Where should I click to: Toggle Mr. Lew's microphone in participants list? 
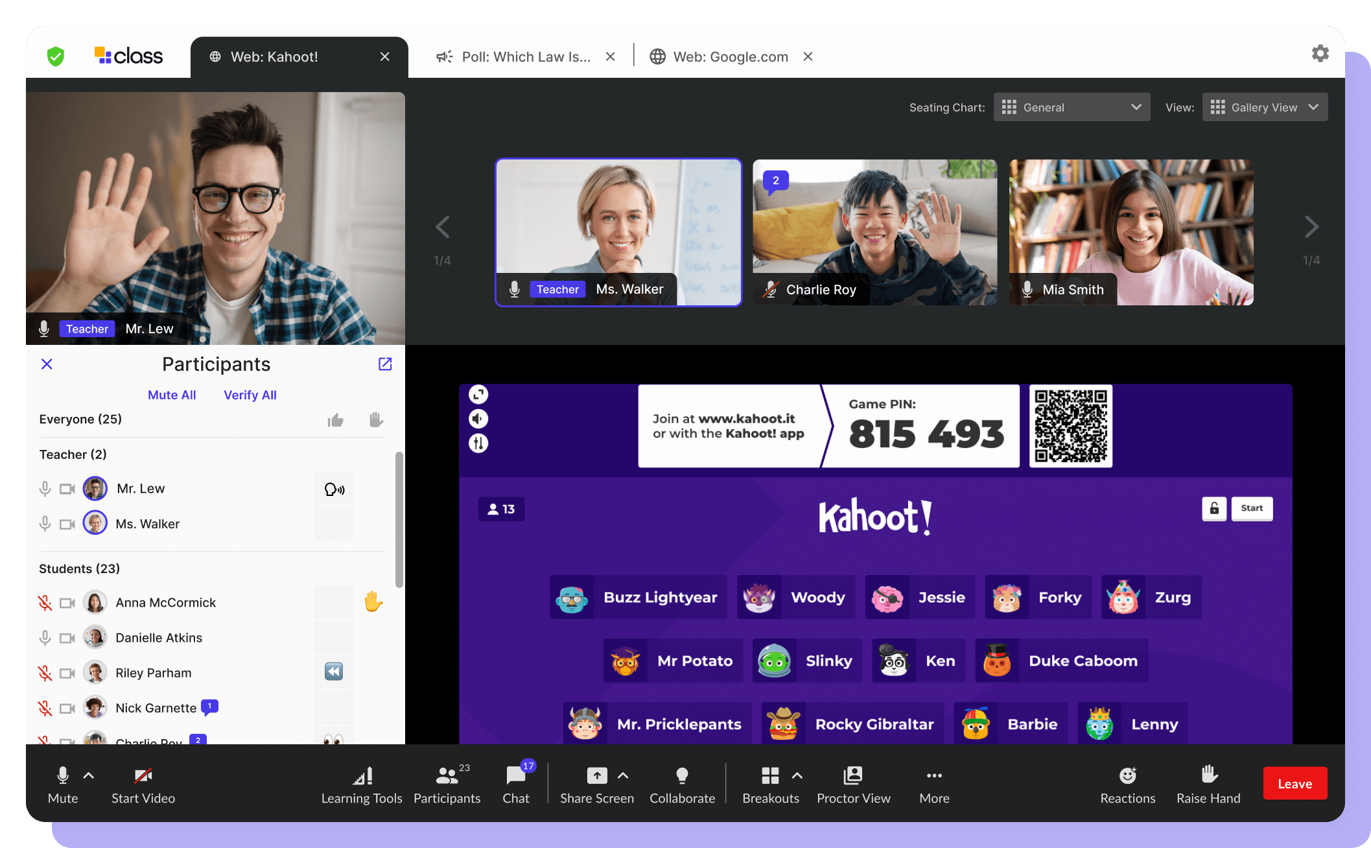45,489
